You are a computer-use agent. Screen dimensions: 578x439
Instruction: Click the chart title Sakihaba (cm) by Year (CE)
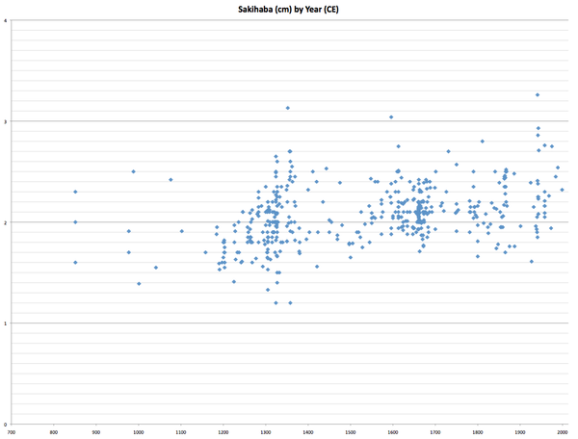point(289,8)
